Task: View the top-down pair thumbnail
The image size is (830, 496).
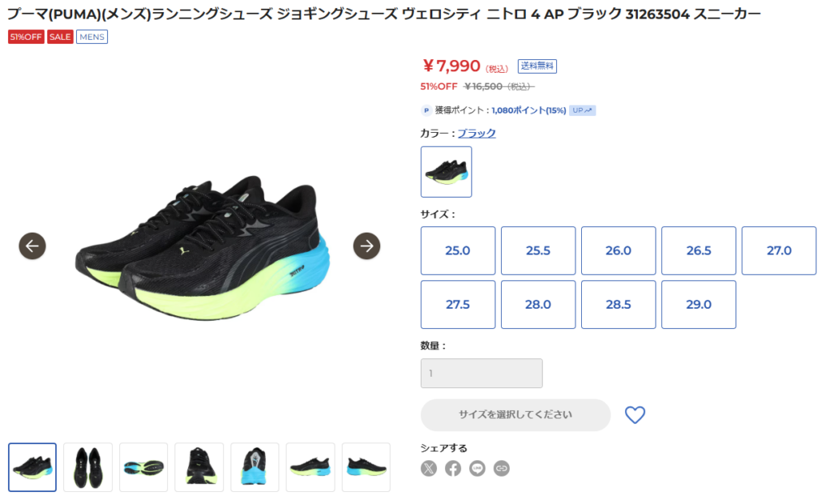Action: click(88, 468)
